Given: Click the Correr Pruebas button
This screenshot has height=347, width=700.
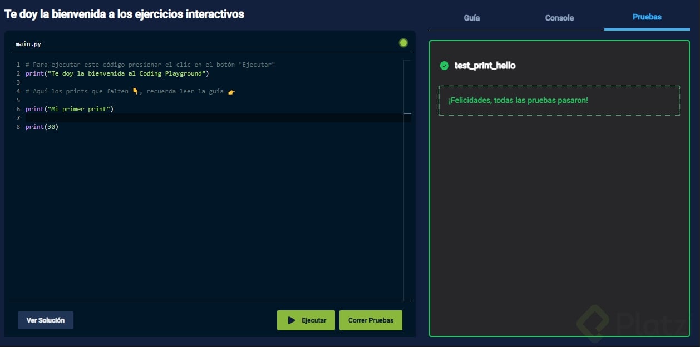Looking at the screenshot, I should tap(371, 320).
